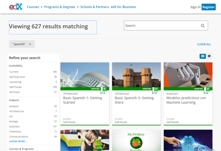This screenshot has height=151, width=221.
Task: Open the Programs & Degrees dropdown
Action: pyautogui.click(x=61, y=7)
